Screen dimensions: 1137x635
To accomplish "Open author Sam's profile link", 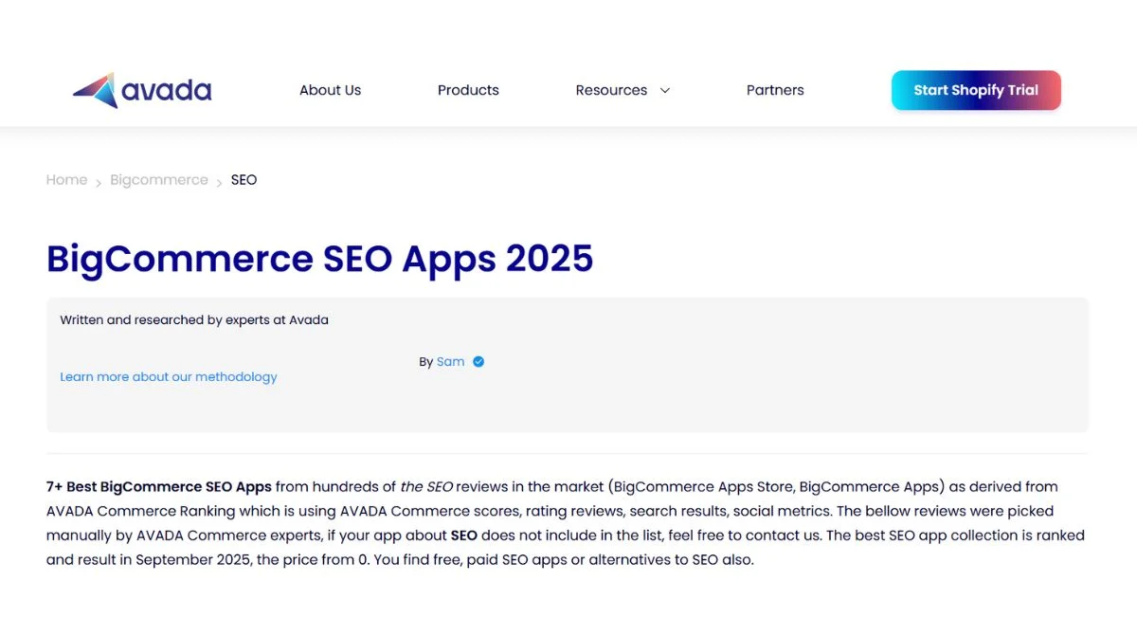I will pos(451,361).
